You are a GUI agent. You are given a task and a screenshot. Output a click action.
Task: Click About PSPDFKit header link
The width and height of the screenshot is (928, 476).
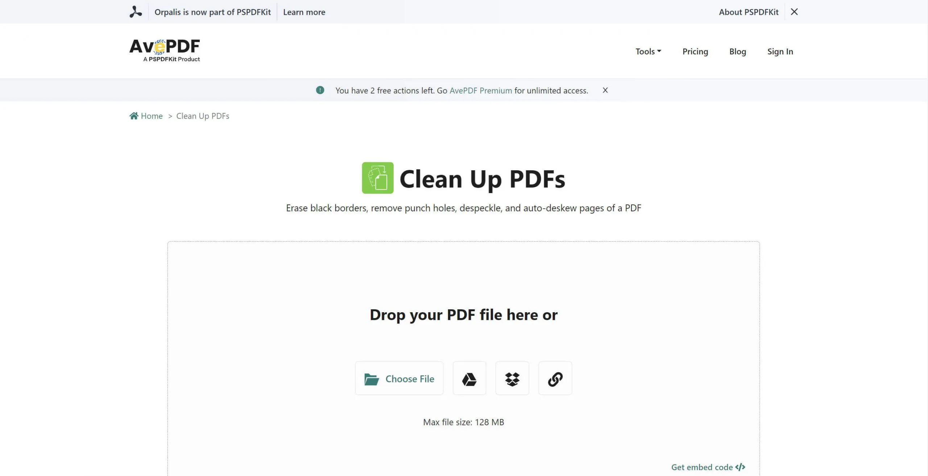pos(748,12)
